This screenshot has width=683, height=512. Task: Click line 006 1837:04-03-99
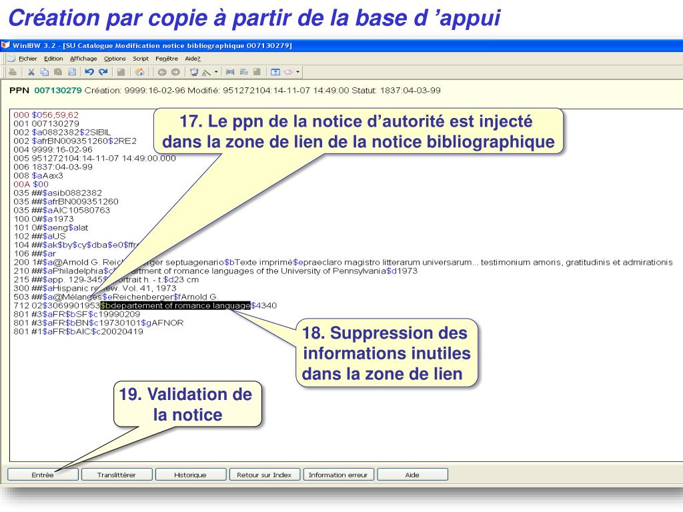click(x=53, y=167)
